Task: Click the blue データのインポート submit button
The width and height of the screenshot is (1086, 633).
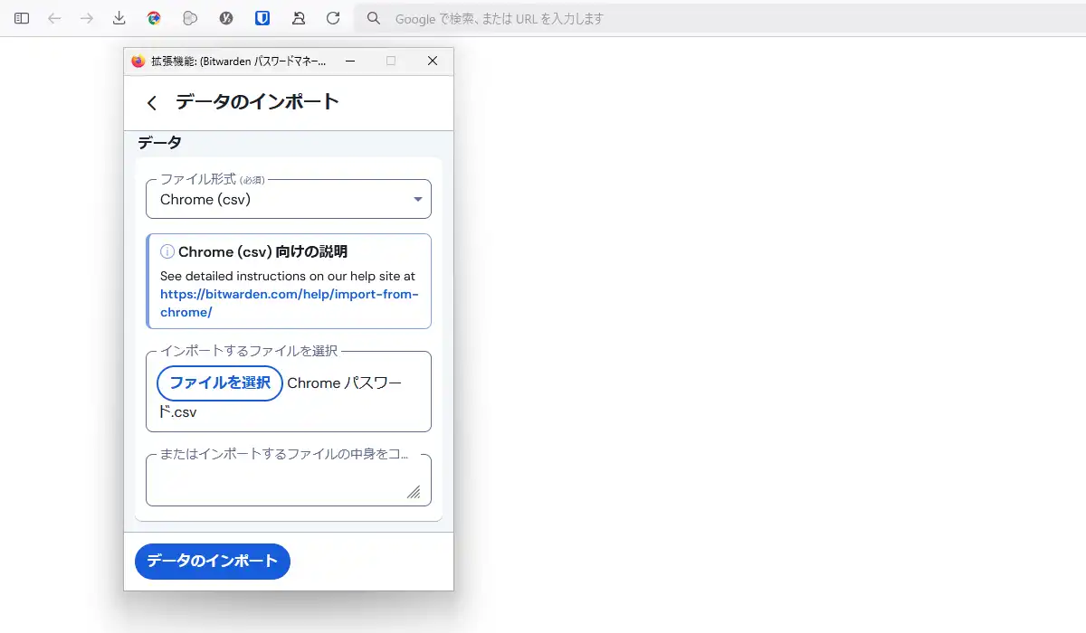Action: tap(213, 562)
